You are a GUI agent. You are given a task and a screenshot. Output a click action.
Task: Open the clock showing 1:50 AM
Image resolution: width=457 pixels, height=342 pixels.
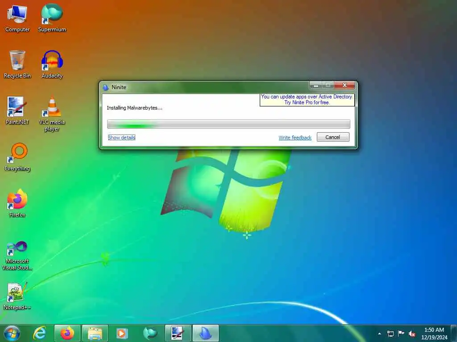434,334
